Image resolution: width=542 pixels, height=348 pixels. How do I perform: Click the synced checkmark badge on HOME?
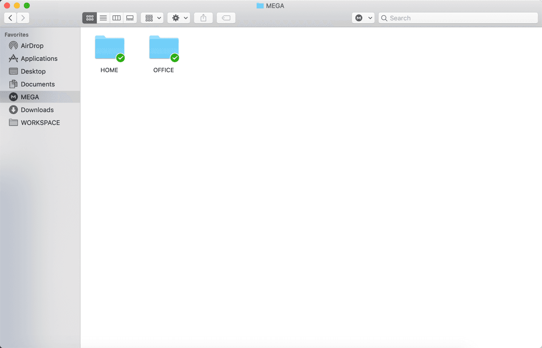pyautogui.click(x=120, y=58)
